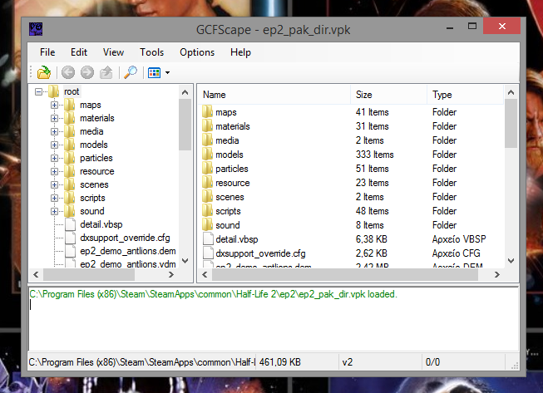Screen dimensions: 543x393
Task: Click the Forward navigation arrow icon
Action: click(87, 72)
